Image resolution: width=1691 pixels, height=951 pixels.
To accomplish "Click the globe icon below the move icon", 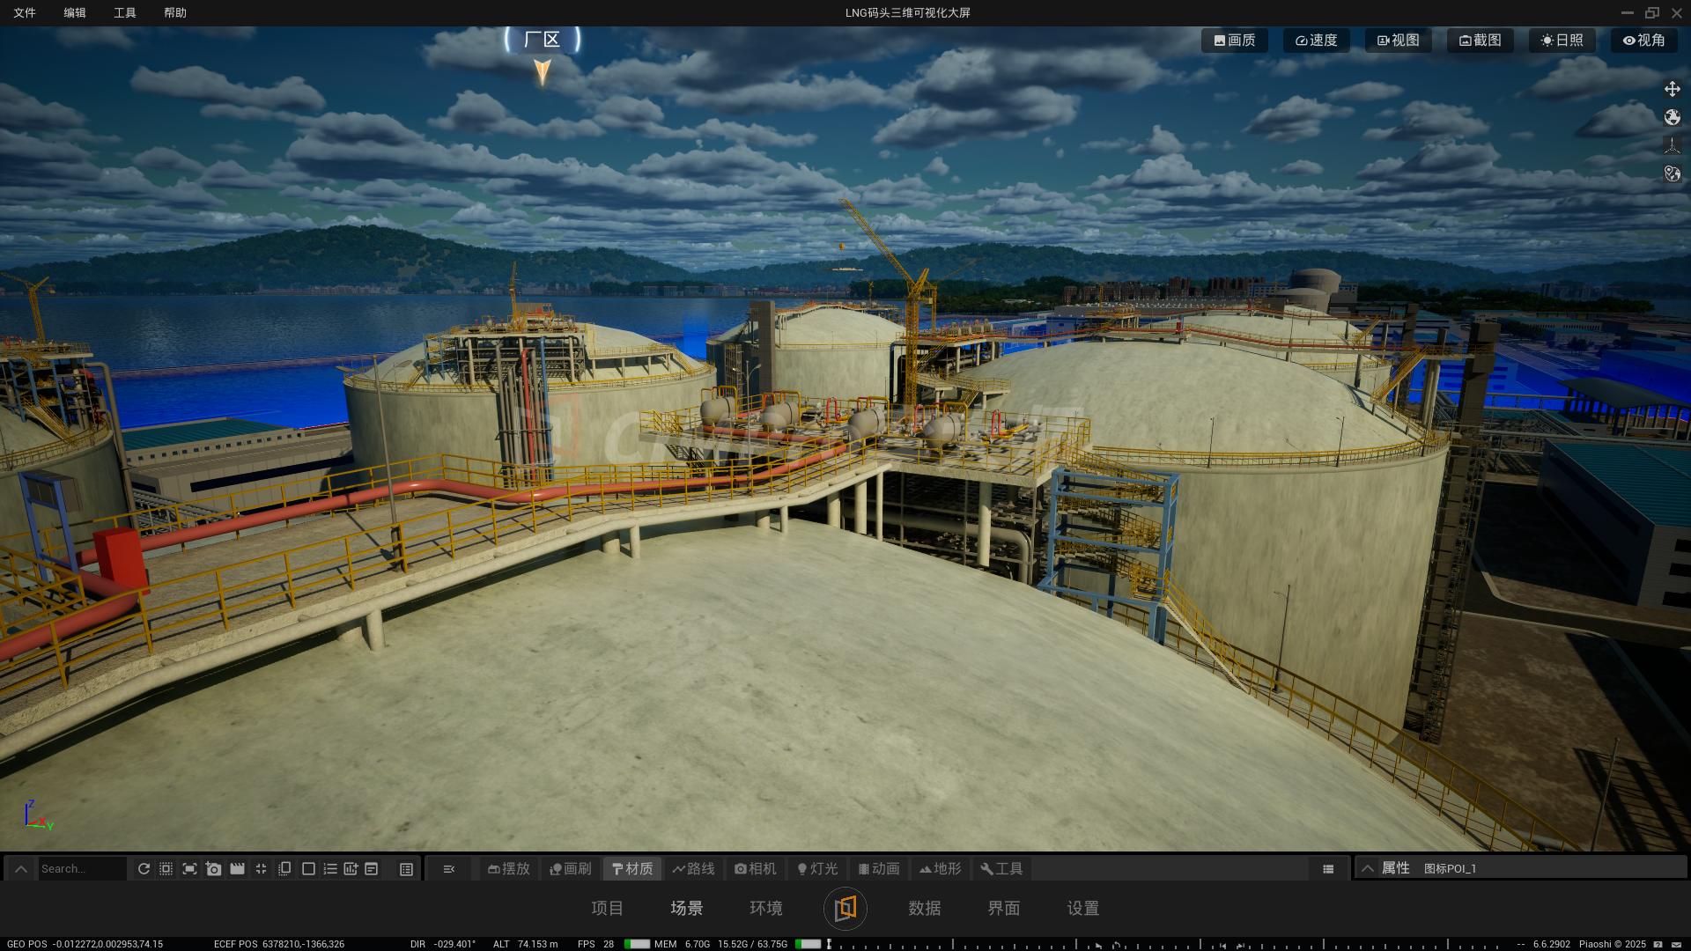I will [x=1673, y=117].
